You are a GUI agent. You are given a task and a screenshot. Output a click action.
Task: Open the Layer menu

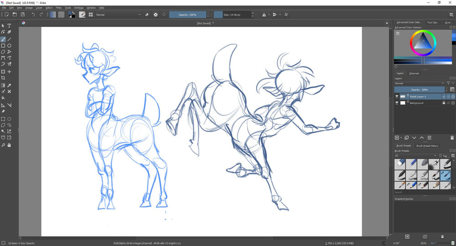(x=39, y=8)
